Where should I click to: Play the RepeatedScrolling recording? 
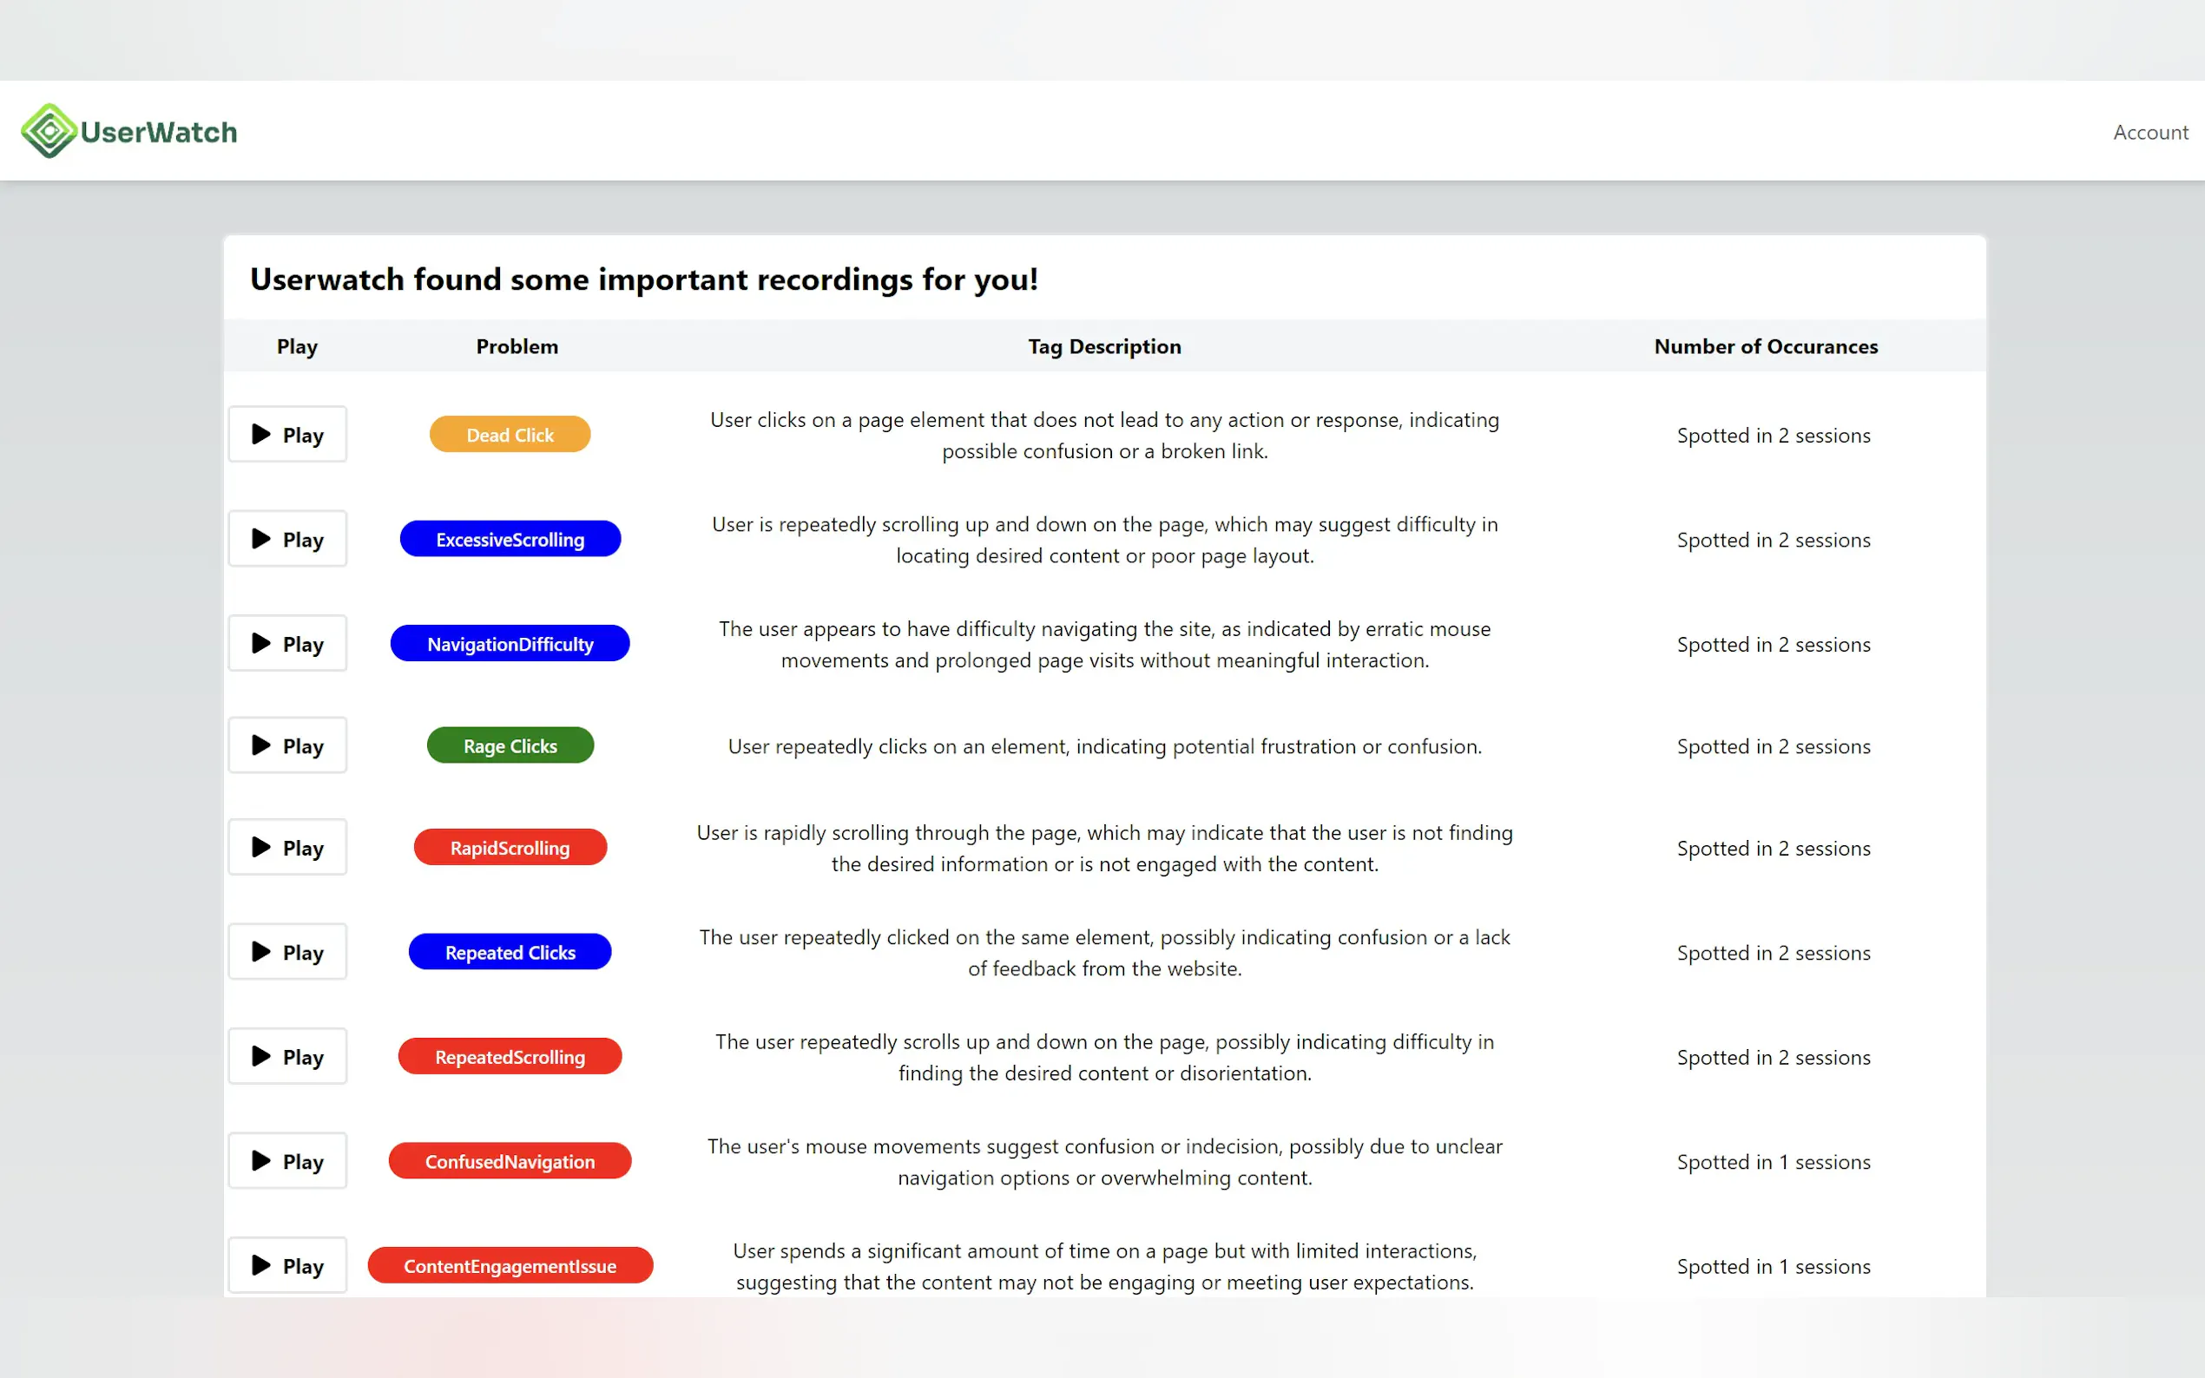[287, 1056]
